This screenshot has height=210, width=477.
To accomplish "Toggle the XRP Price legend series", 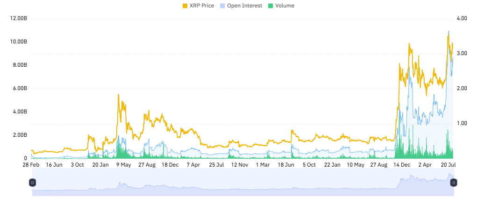I will point(199,6).
